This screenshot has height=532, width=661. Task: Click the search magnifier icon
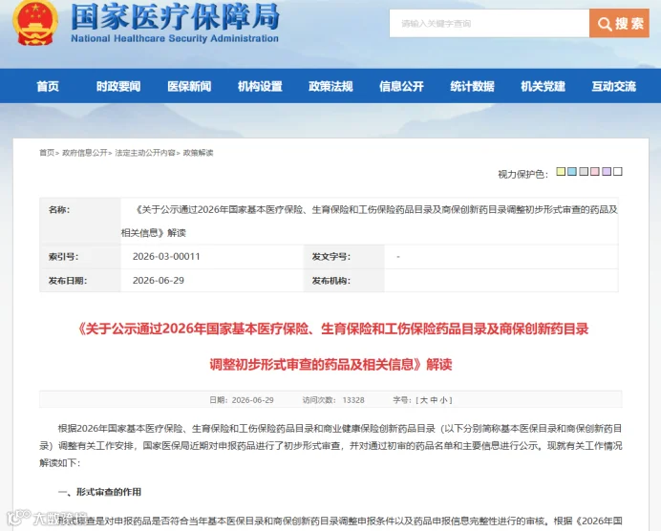(x=604, y=24)
